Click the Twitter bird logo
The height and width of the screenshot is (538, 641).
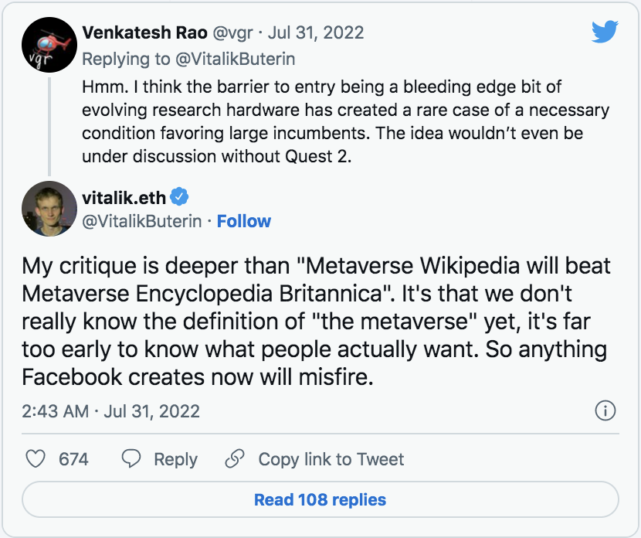[605, 32]
